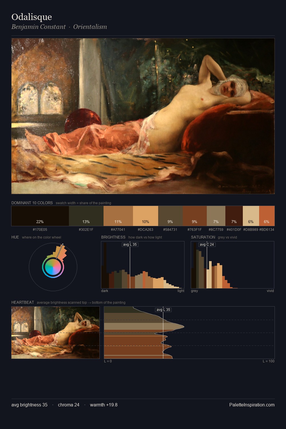The width and height of the screenshot is (286, 429).
Task: Open the small painting thumbnail in Heartbeat
Action: click(55, 333)
